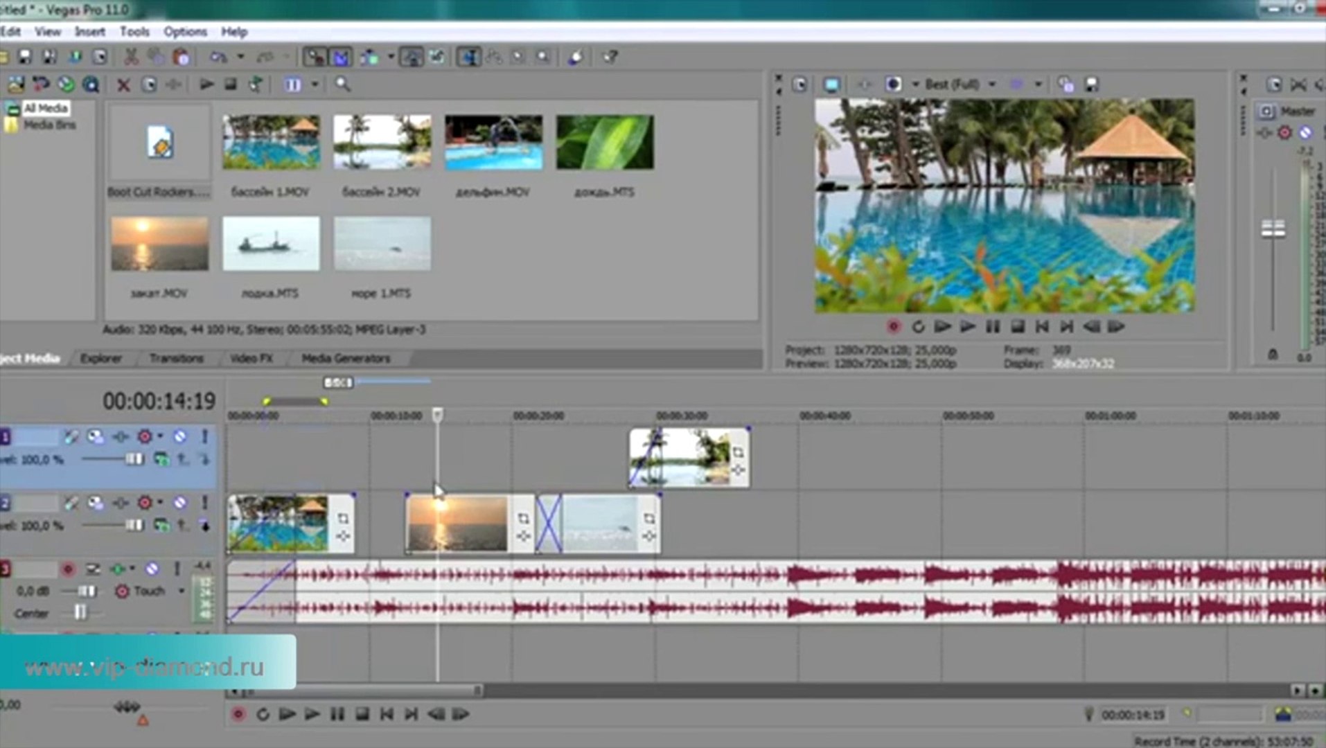Arm audio track 3 for recording
This screenshot has width=1326, height=748.
tap(67, 569)
